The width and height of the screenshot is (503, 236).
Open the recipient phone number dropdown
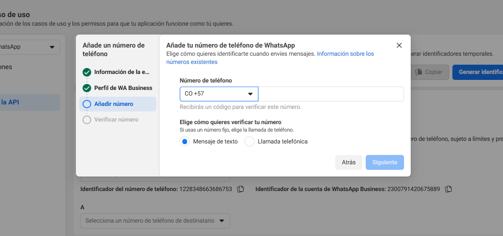155,221
